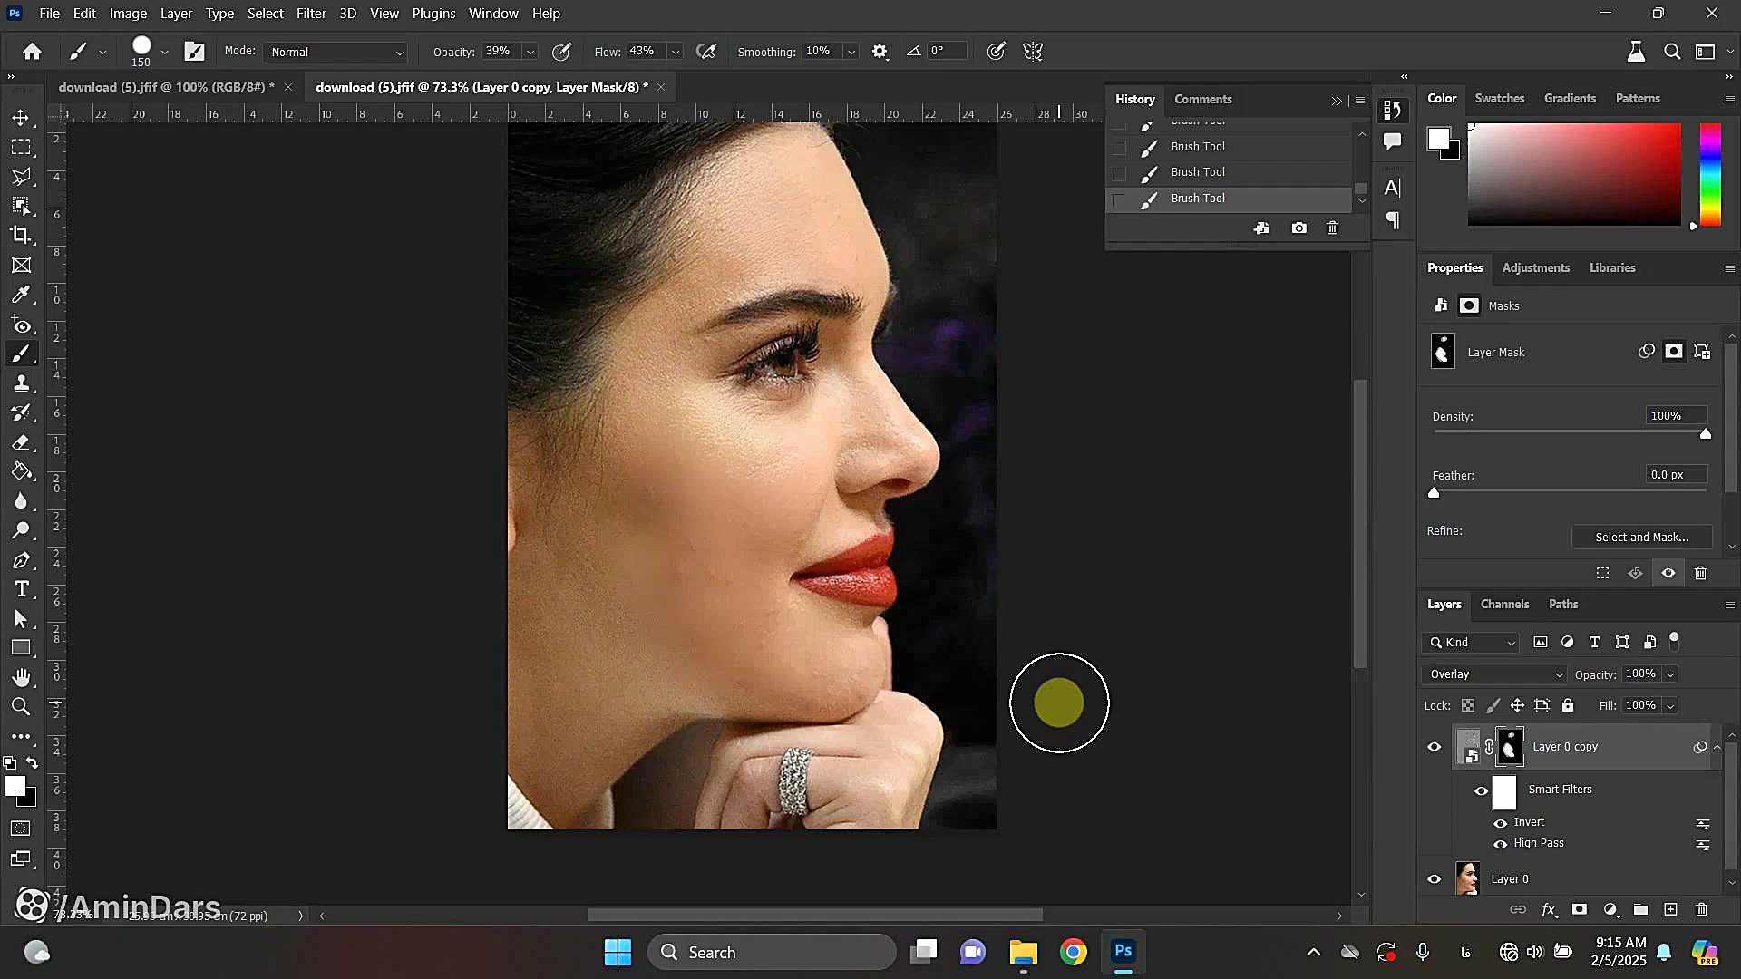Create new adjustment layer icon
Viewport: 1741px width, 979px height.
(x=1610, y=909)
